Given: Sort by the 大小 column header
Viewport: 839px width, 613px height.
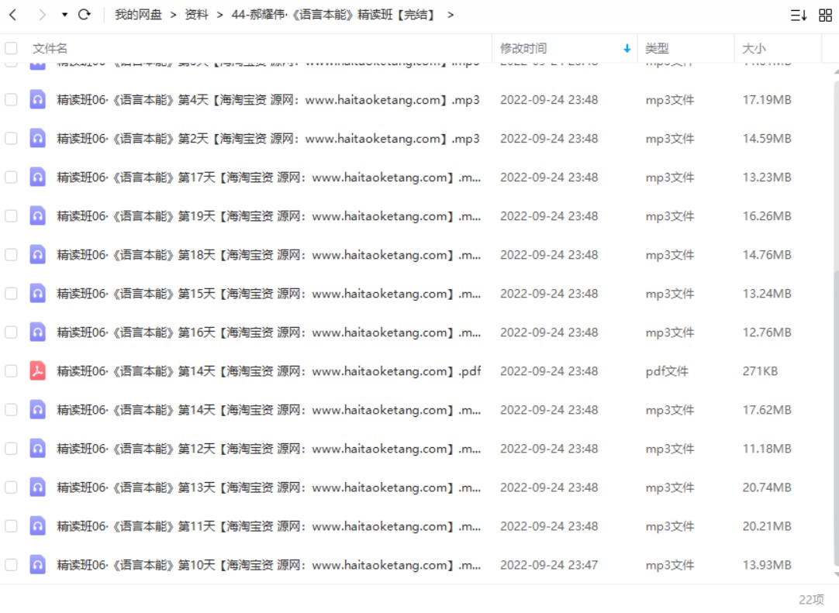Looking at the screenshot, I should coord(754,49).
